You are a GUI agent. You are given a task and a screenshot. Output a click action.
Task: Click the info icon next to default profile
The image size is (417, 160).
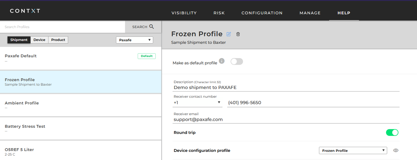tap(222, 61)
